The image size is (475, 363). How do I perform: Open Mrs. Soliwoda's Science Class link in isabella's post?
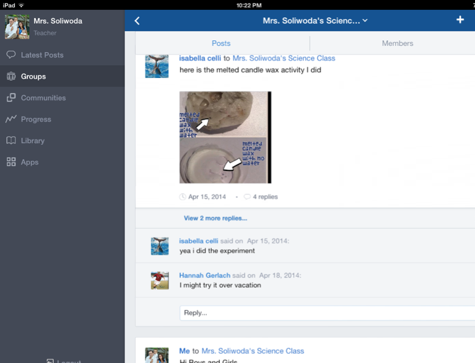(x=284, y=58)
